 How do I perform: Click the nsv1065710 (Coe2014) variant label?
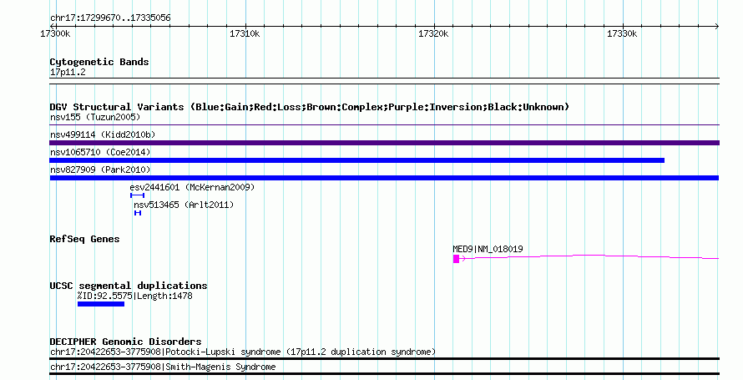click(x=100, y=152)
